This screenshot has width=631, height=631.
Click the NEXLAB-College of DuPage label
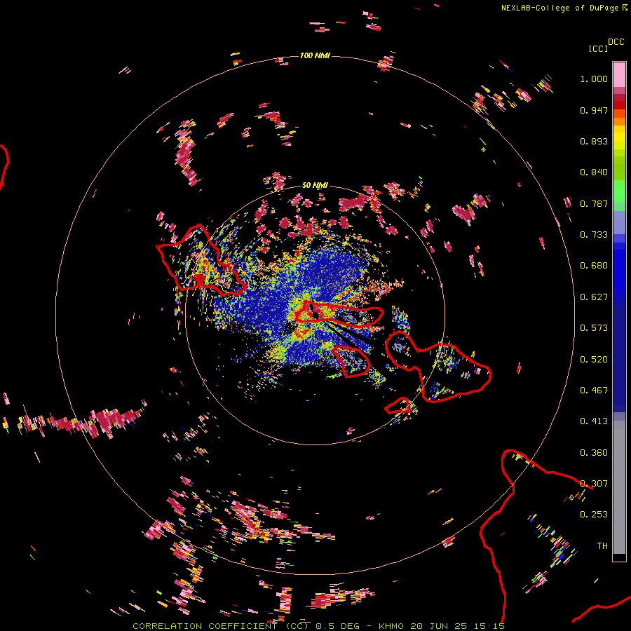coord(559,8)
